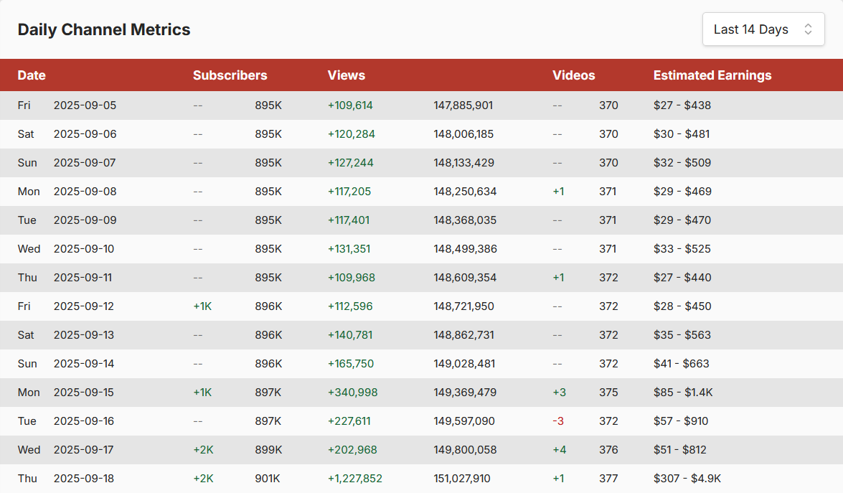Click video count 377
Screen dimensions: 843x493
(x=608, y=479)
